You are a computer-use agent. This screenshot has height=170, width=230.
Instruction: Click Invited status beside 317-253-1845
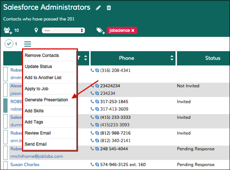point(184,102)
